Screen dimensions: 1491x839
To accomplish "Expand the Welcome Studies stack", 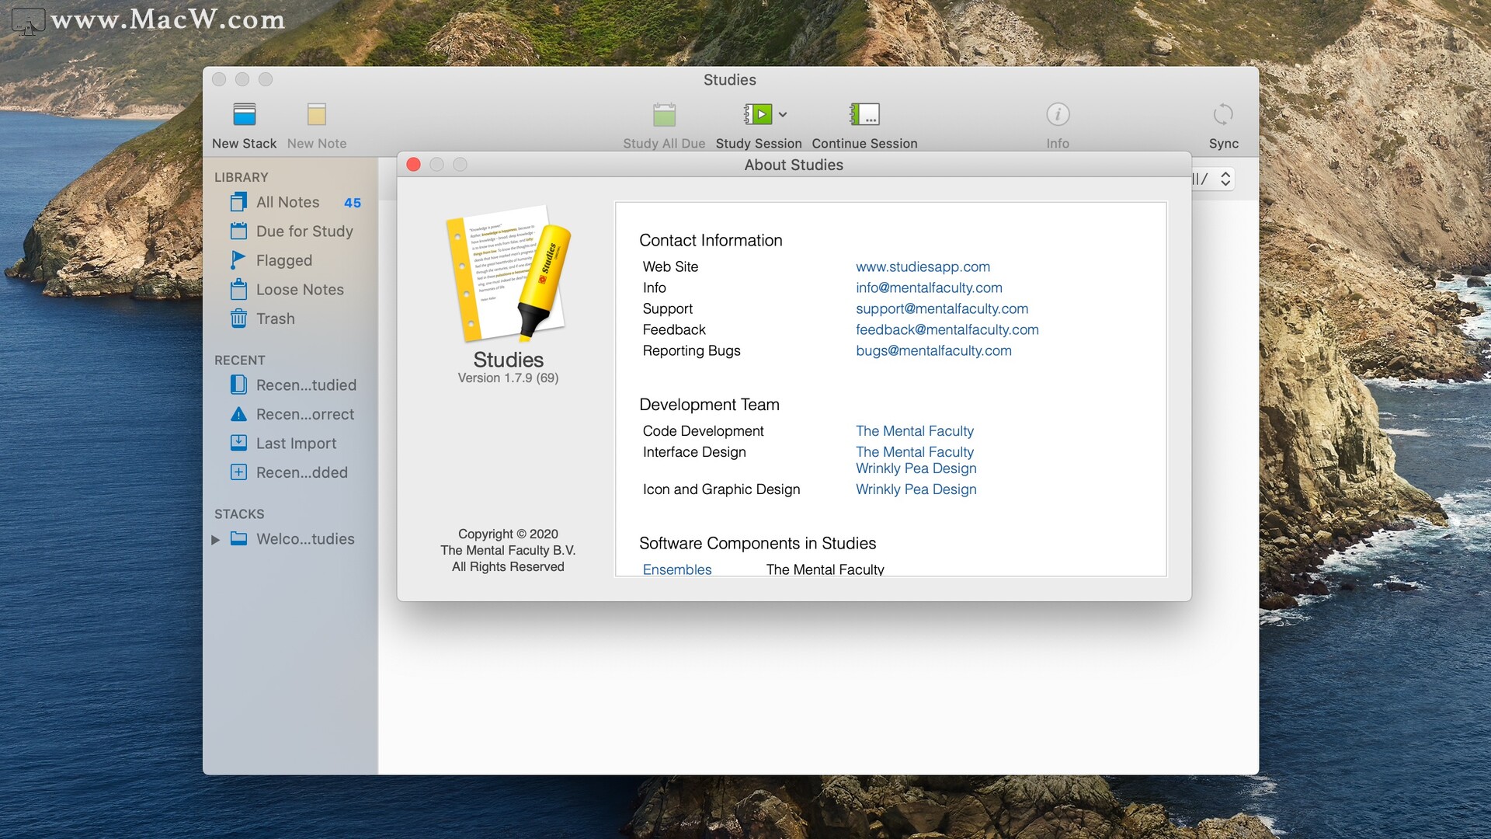I will [x=219, y=538].
